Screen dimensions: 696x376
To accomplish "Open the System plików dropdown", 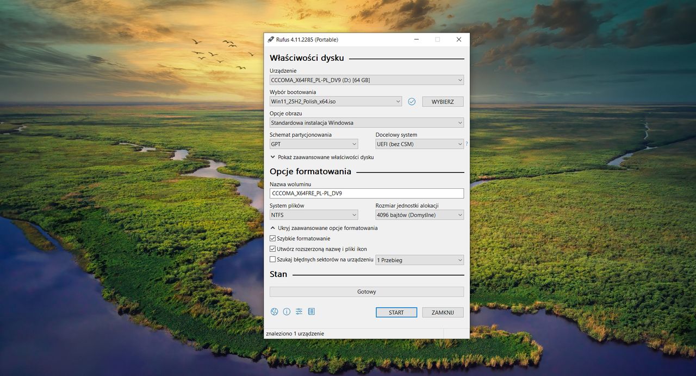I will coord(314,214).
